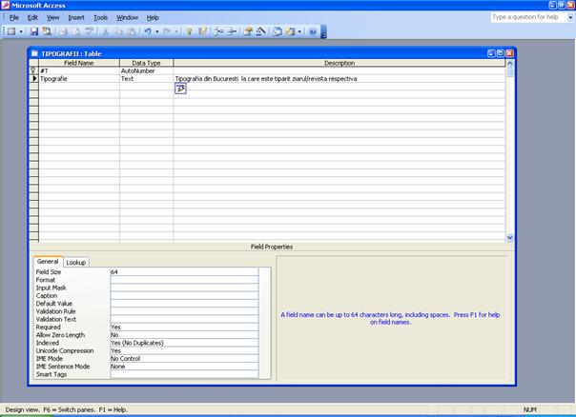Open the Properties toolbar icon
Viewport: 576px width, 417px height.
(x=247, y=31)
